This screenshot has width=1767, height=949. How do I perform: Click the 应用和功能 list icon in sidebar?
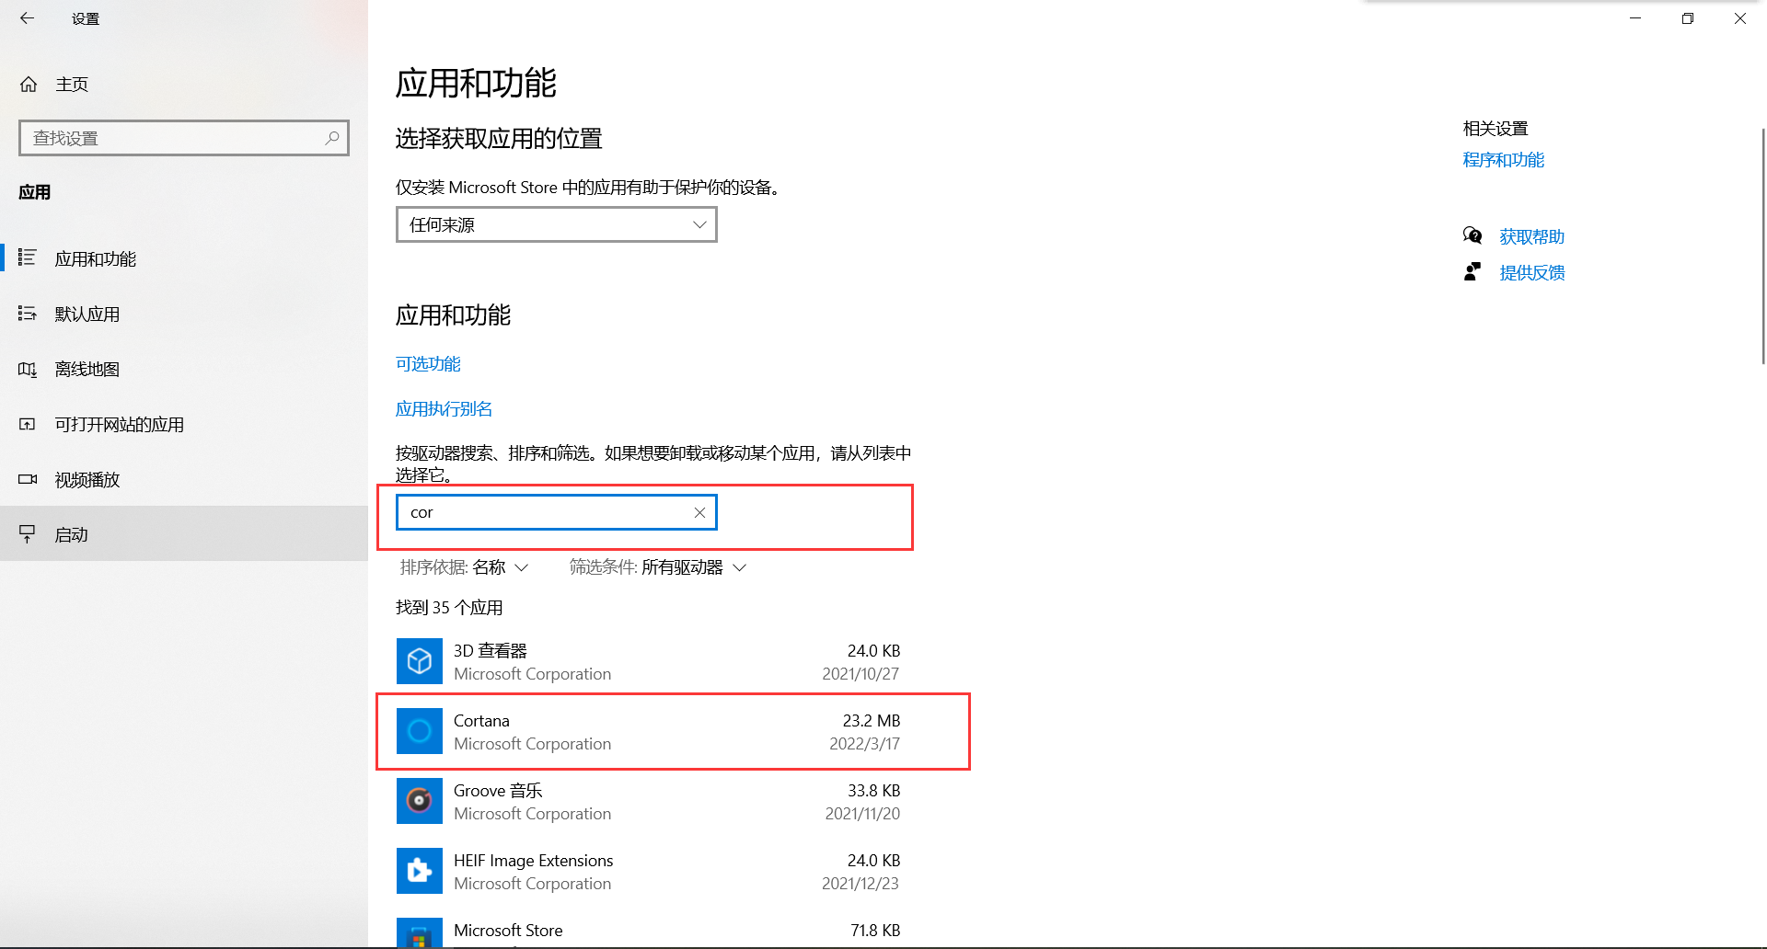click(28, 257)
